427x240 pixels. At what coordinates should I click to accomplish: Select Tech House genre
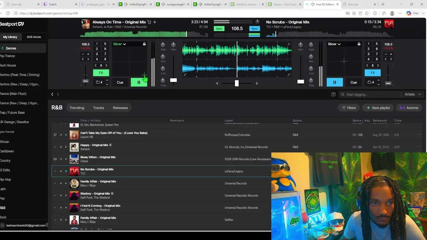tap(8, 65)
